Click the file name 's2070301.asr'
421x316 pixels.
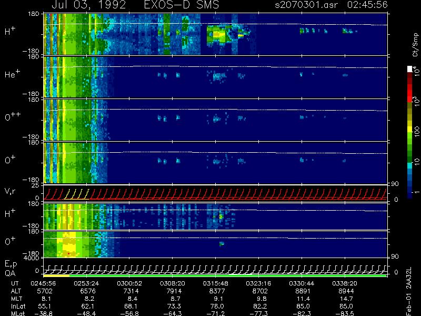point(306,5)
